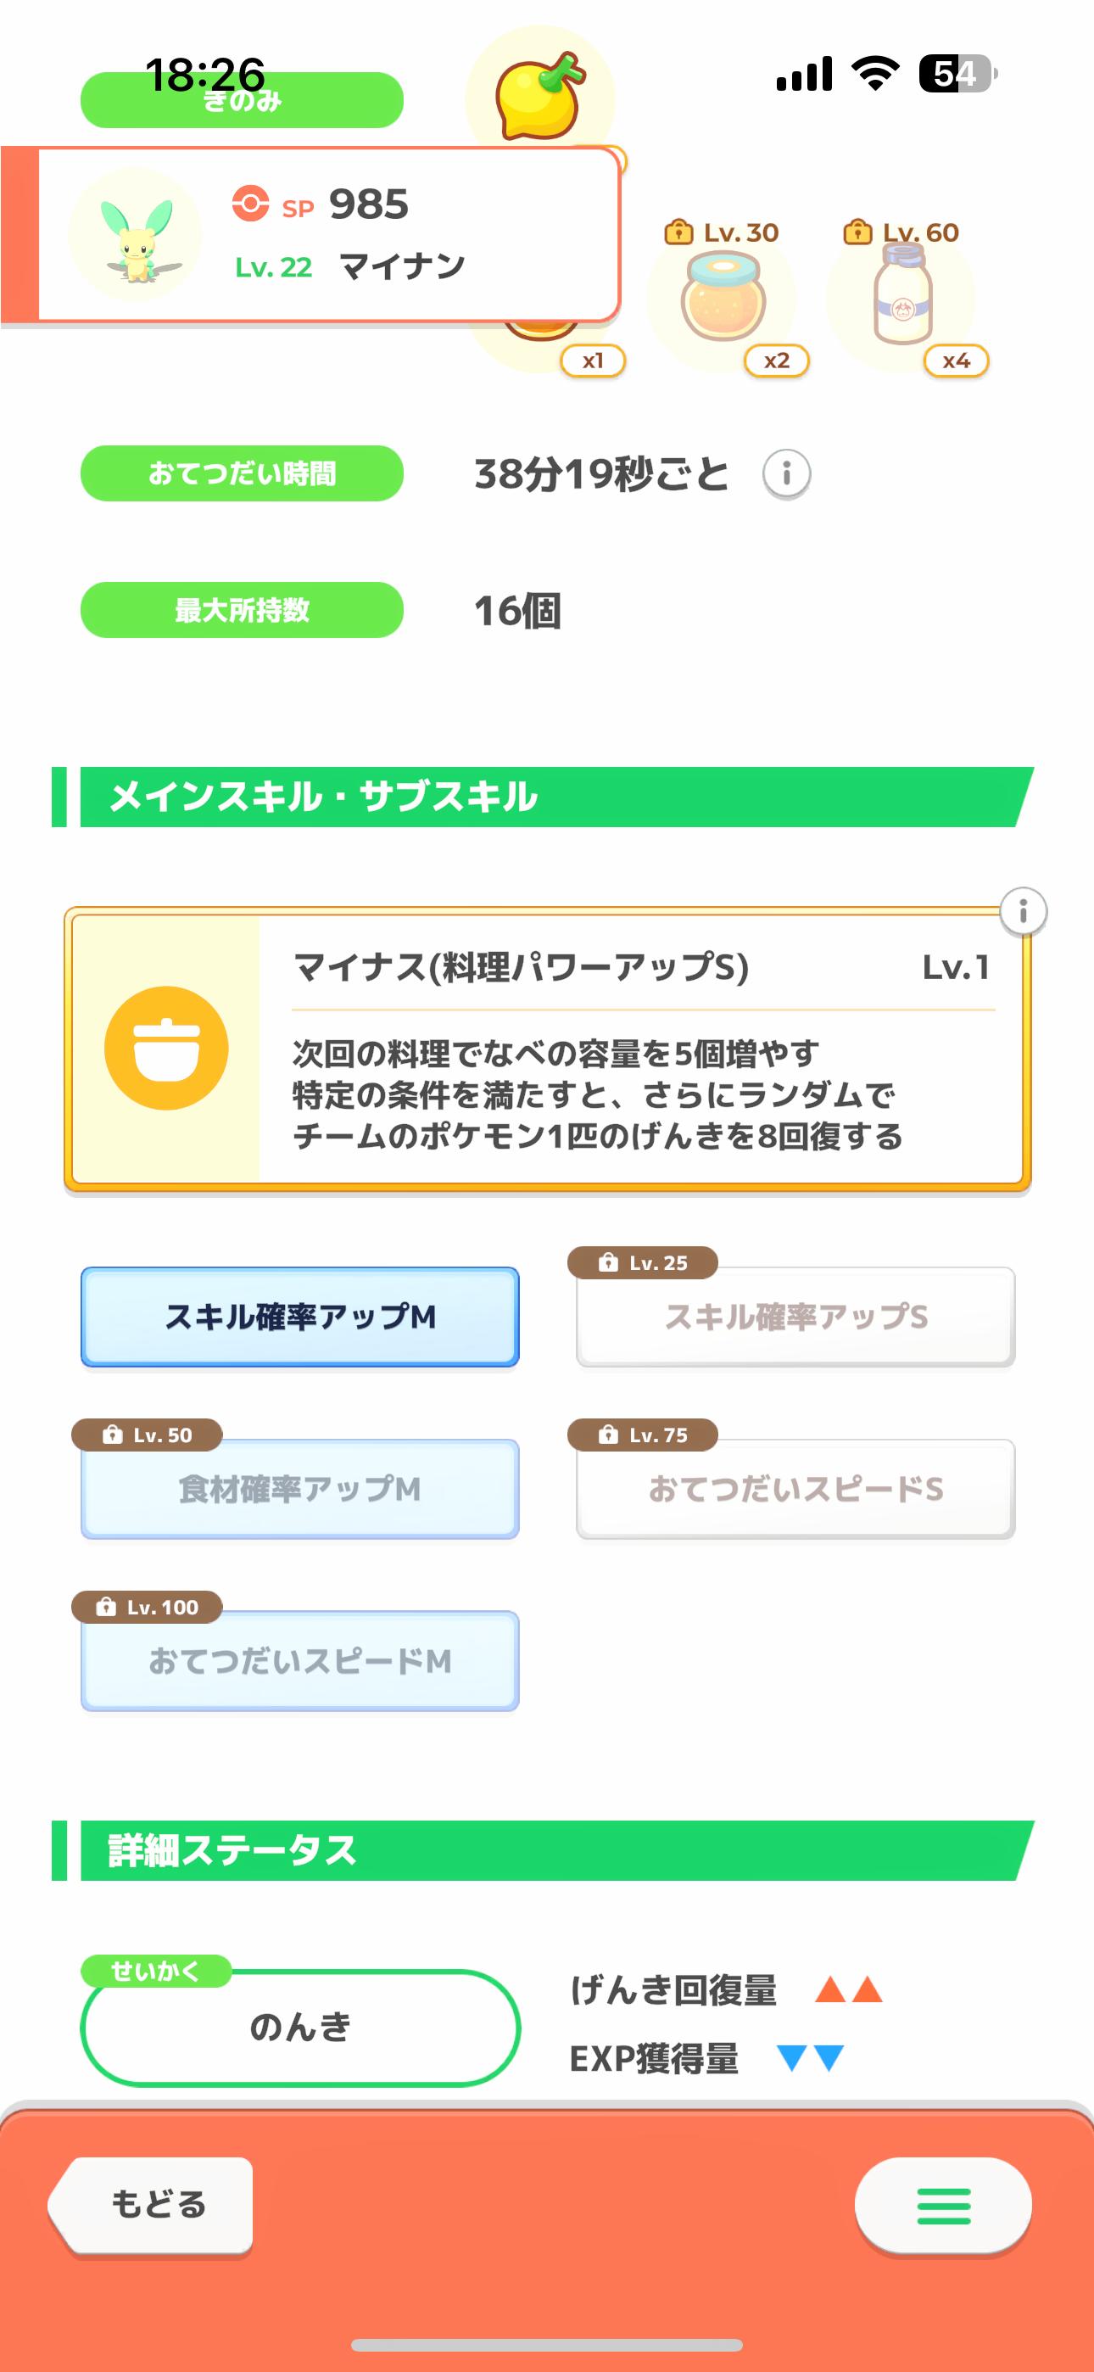Tap locked おてつだいスピードM sub skill
The width and height of the screenshot is (1094, 2372).
(x=300, y=1660)
